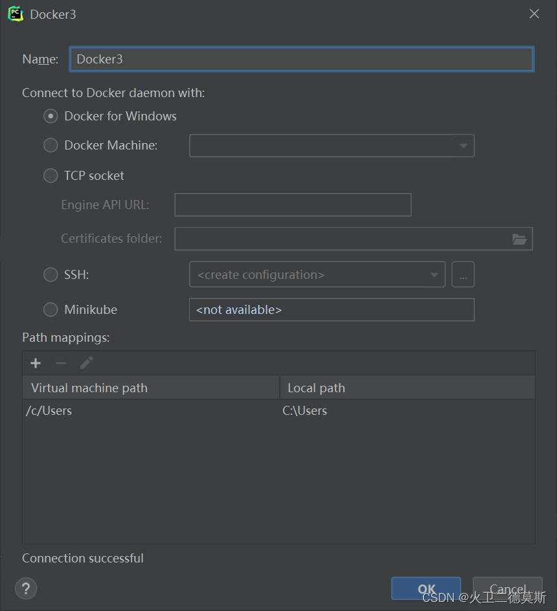Click the PyCharm logo in the title bar

[14, 14]
